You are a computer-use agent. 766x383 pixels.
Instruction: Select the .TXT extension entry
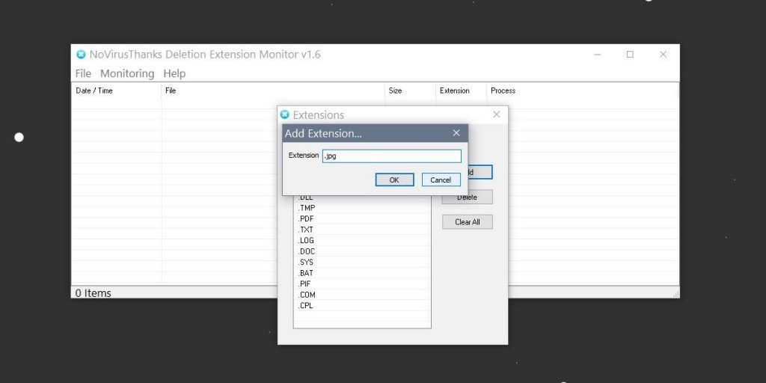point(307,230)
